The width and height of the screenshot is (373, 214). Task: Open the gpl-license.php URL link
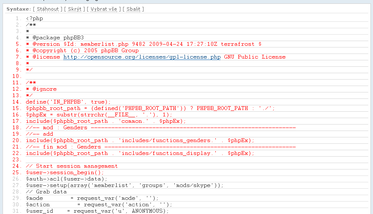click(x=142, y=57)
